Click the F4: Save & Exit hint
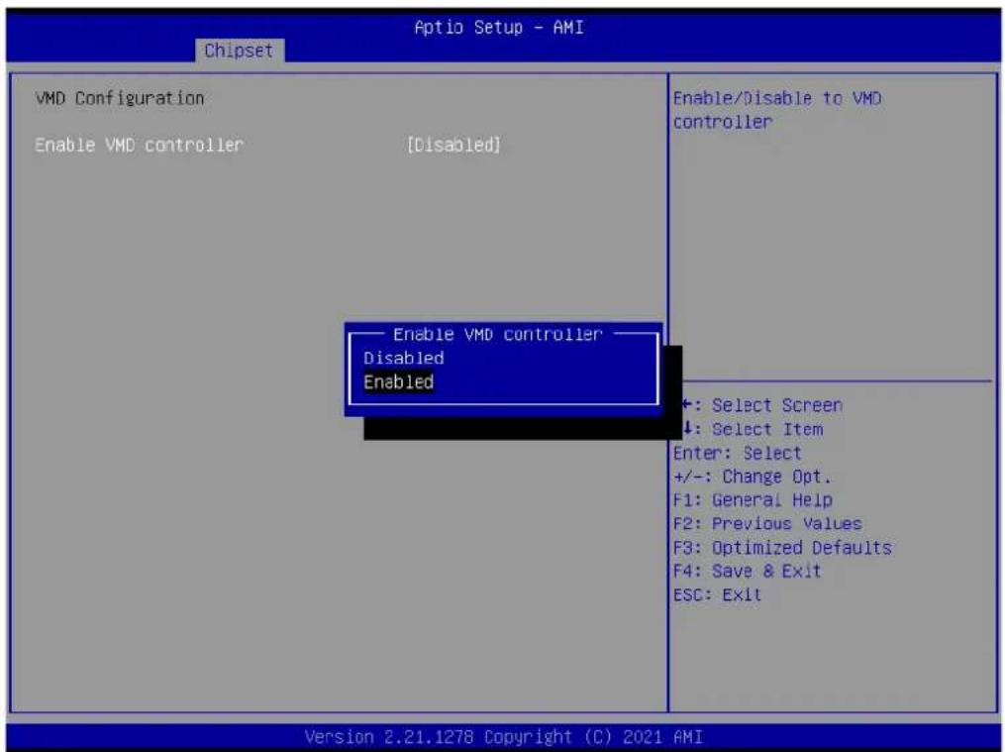1005x752 pixels. [x=747, y=571]
